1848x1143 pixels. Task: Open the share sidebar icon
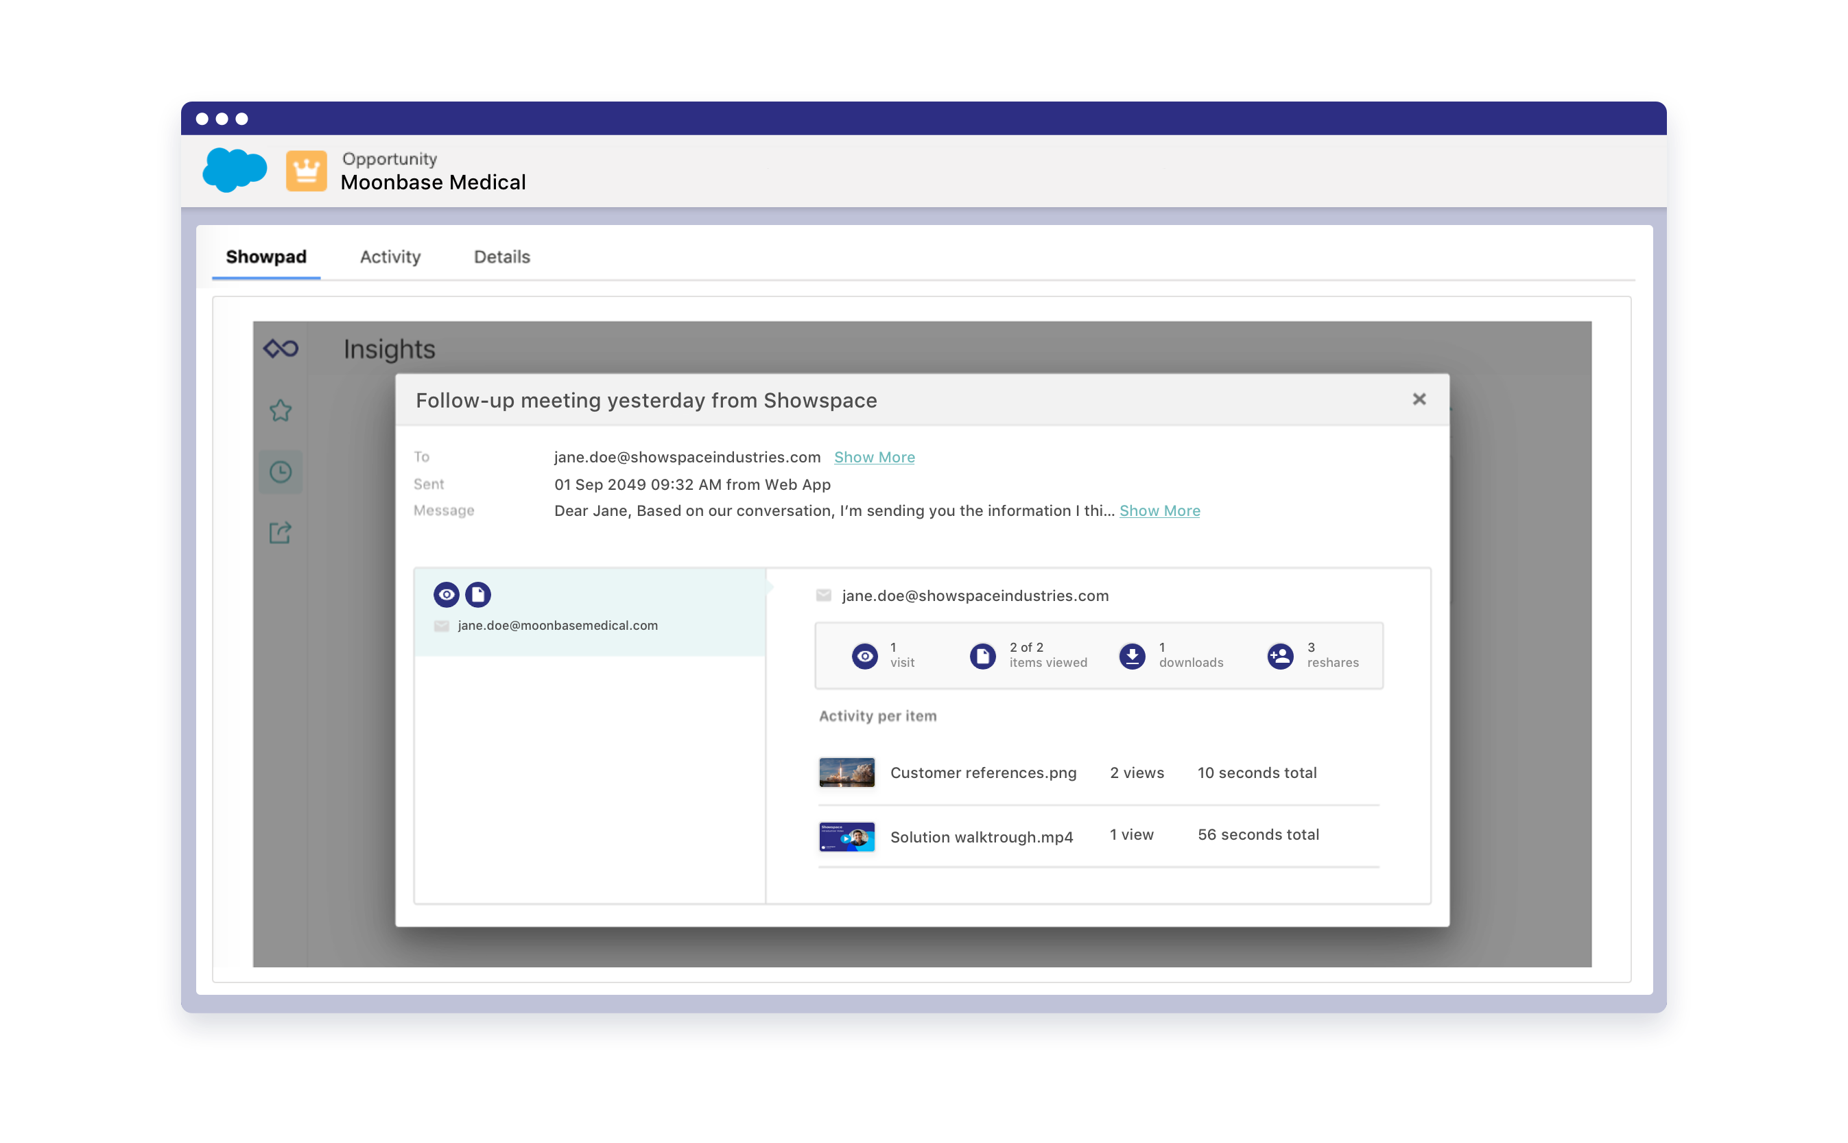(281, 533)
